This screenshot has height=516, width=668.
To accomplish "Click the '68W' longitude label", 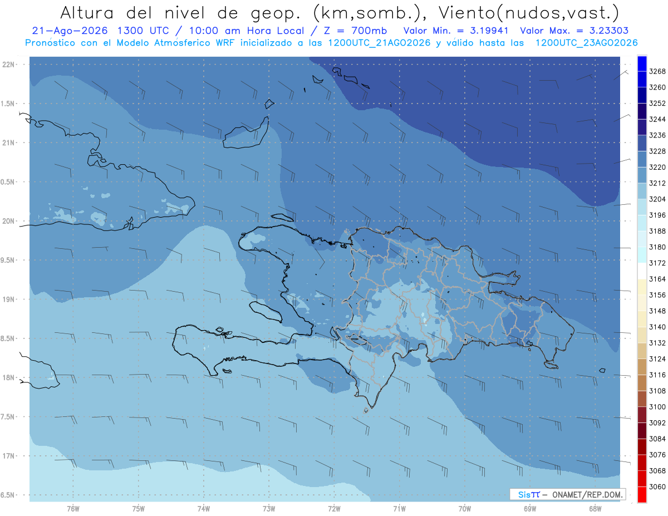I will pos(595,509).
